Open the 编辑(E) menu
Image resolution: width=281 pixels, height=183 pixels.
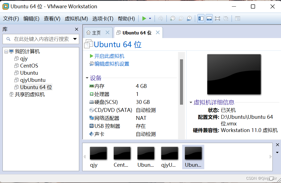click(31, 18)
